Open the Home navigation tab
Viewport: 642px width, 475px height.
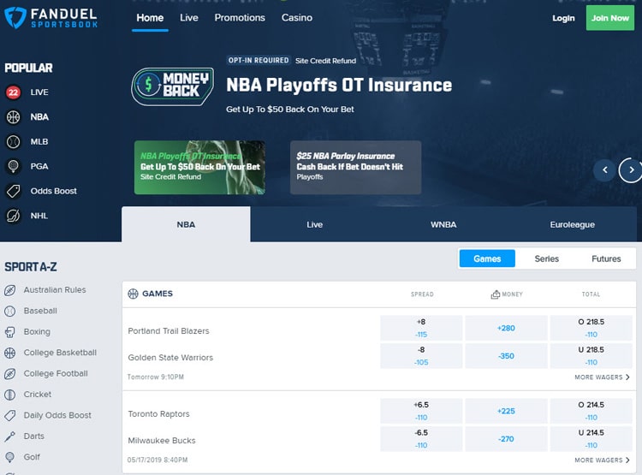click(150, 18)
